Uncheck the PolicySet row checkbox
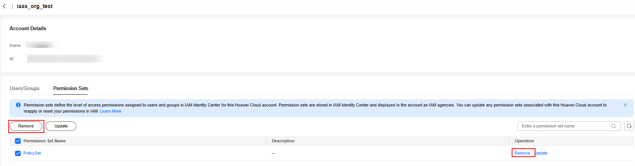 point(18,153)
